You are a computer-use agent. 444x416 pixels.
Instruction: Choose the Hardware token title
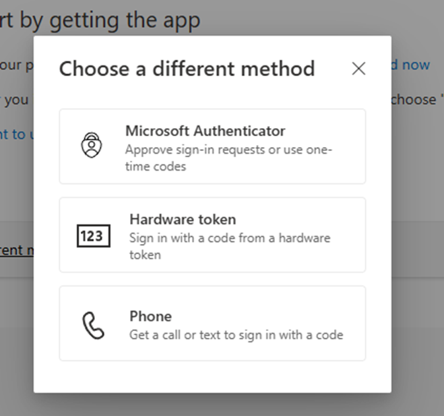182,219
